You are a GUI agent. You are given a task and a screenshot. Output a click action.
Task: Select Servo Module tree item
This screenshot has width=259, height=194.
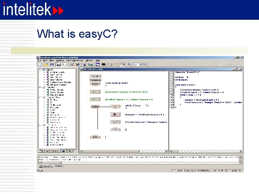(57, 92)
